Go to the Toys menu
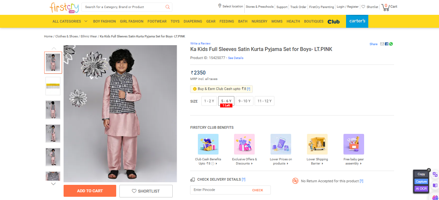Viewport: 439px width, 200px height. 175,21
